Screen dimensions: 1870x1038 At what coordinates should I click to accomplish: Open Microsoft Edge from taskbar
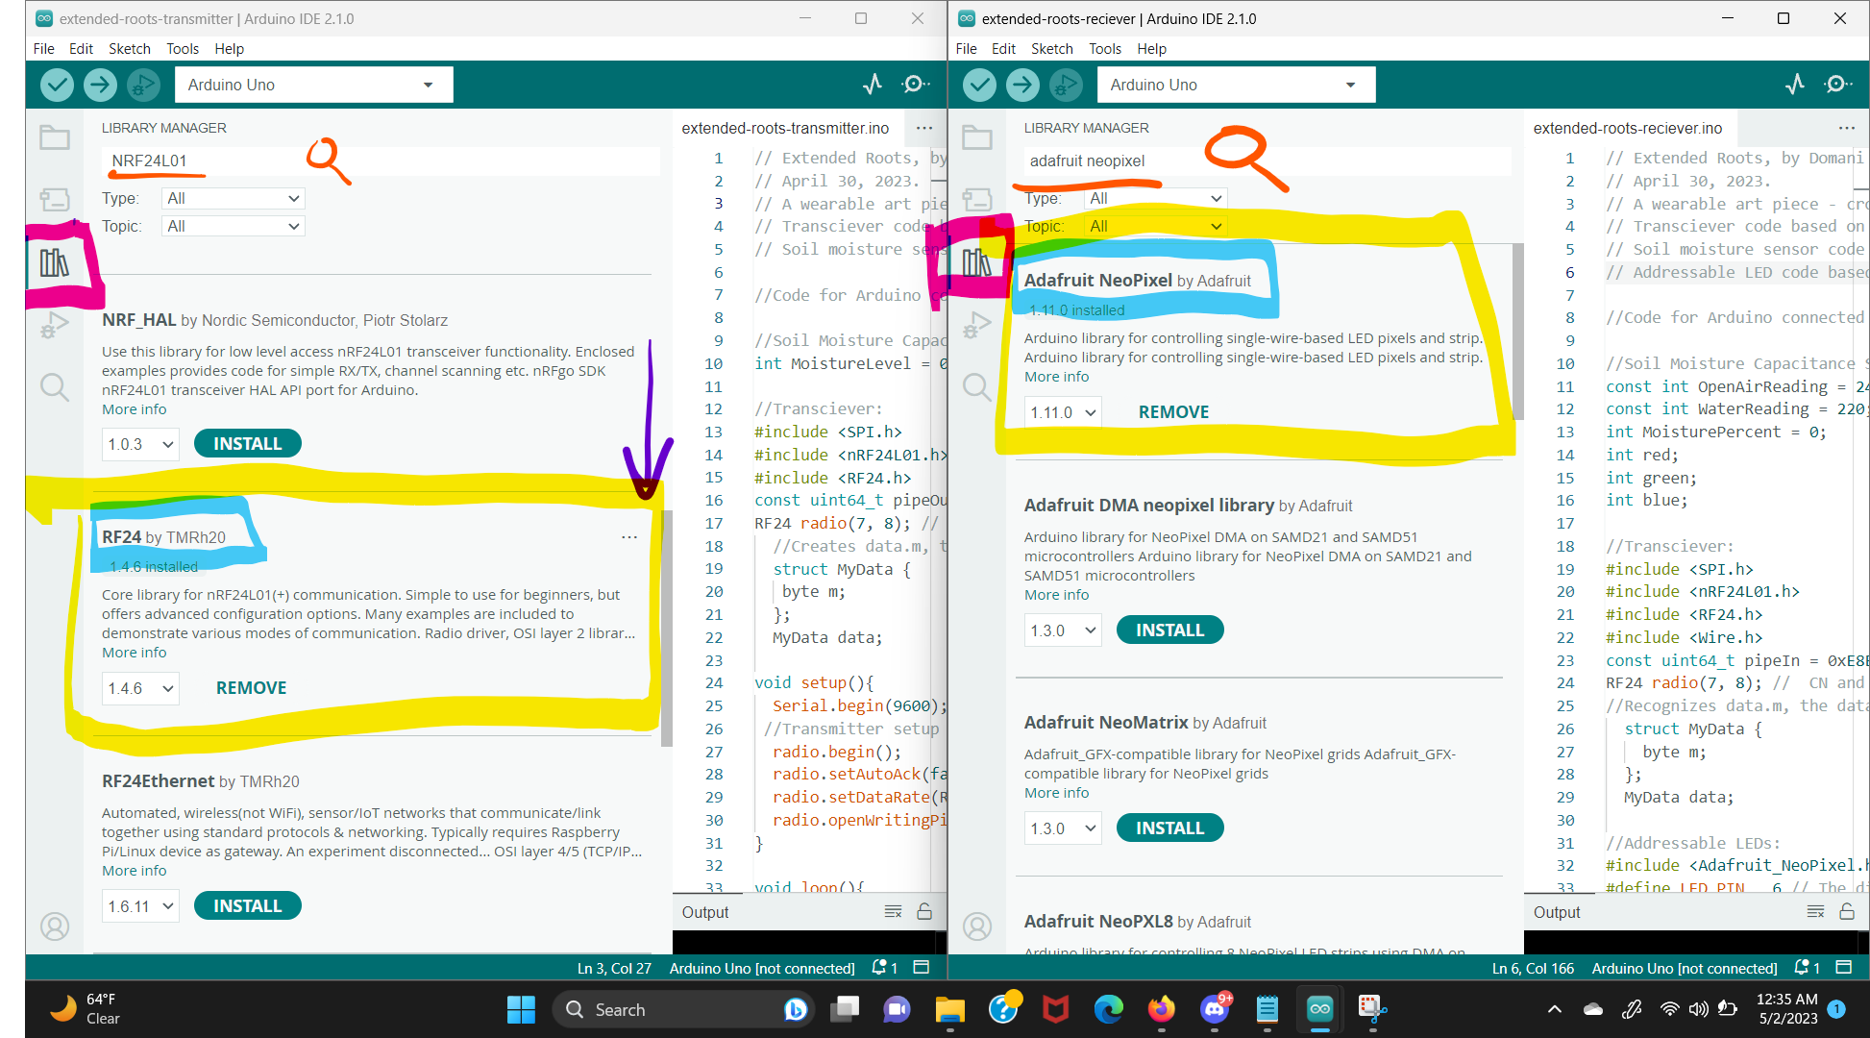point(1108,1009)
